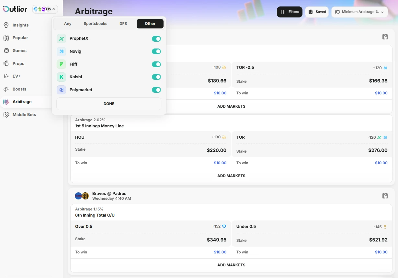Select the Other tab
Image resolution: width=398 pixels, height=278 pixels.
click(x=150, y=24)
